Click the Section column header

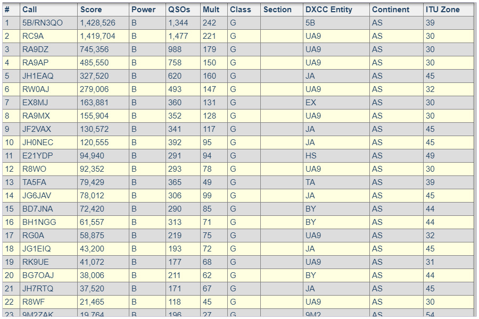[277, 10]
